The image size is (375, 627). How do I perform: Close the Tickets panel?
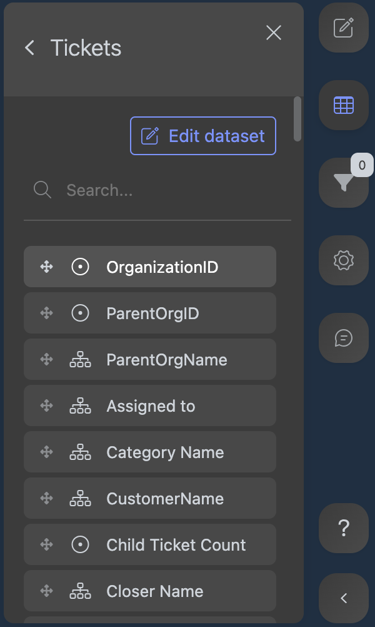point(274,33)
